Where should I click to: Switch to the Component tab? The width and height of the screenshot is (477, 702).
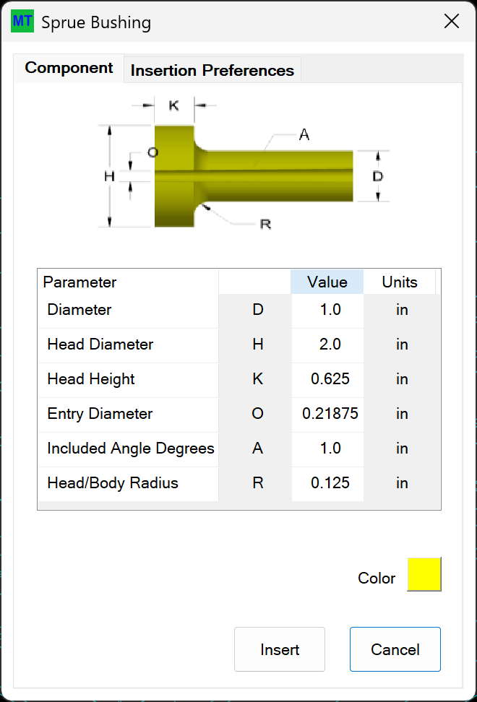69,68
